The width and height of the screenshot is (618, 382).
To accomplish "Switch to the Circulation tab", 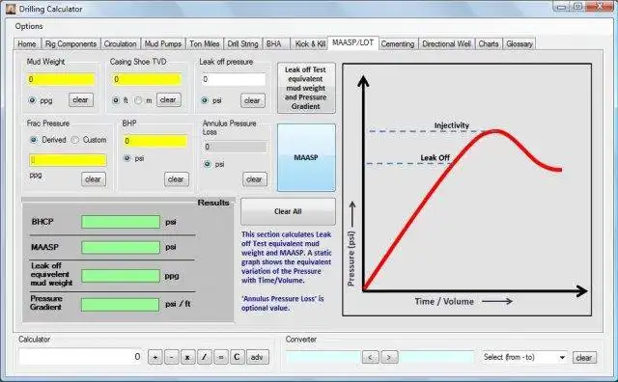I will click(120, 43).
